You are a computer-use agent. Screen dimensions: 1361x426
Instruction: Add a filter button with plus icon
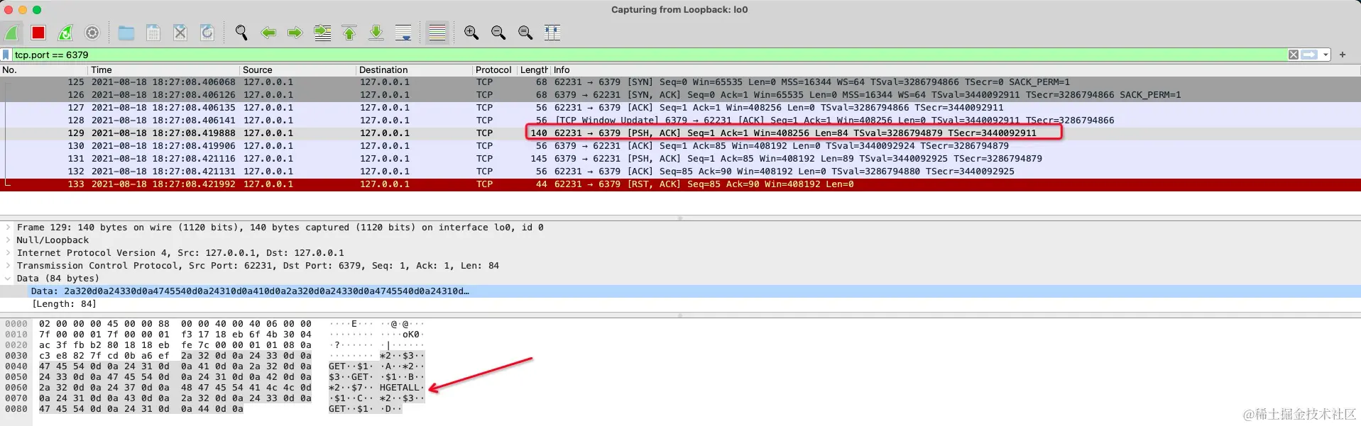pyautogui.click(x=1343, y=55)
